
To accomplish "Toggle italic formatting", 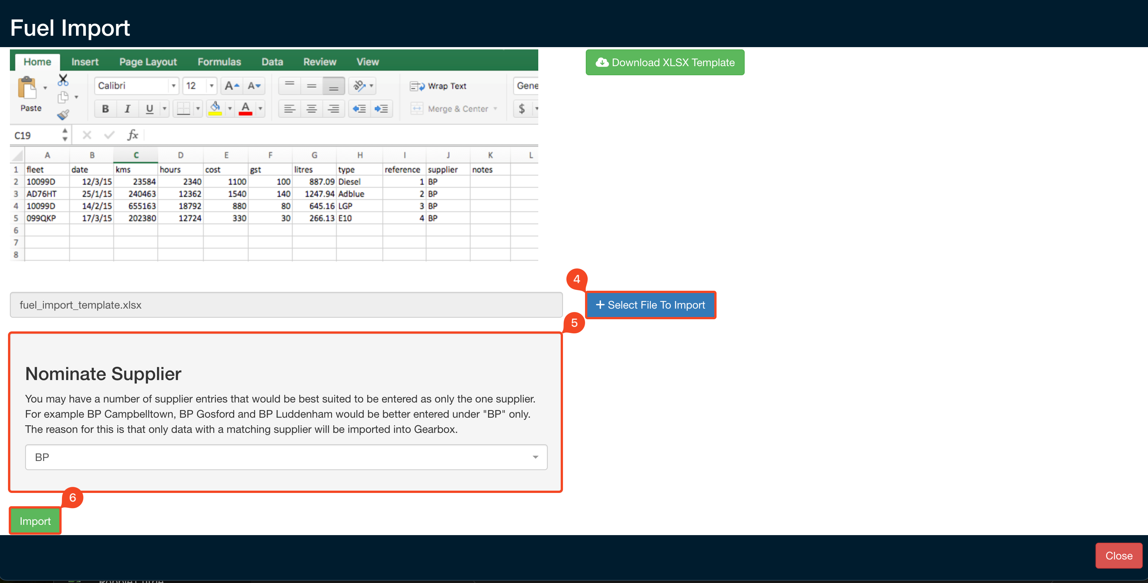I will click(127, 108).
